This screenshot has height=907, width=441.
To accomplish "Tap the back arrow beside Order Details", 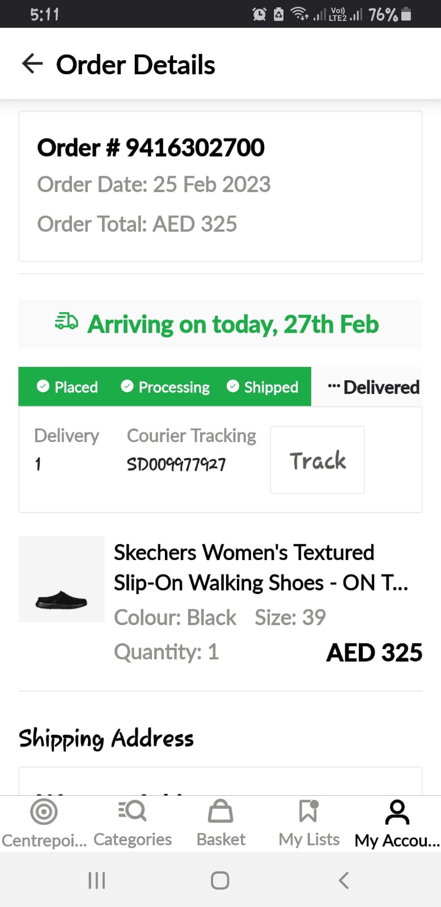I will tap(32, 63).
